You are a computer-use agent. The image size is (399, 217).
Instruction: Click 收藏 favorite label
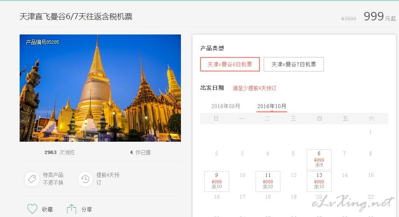[x=47, y=209]
